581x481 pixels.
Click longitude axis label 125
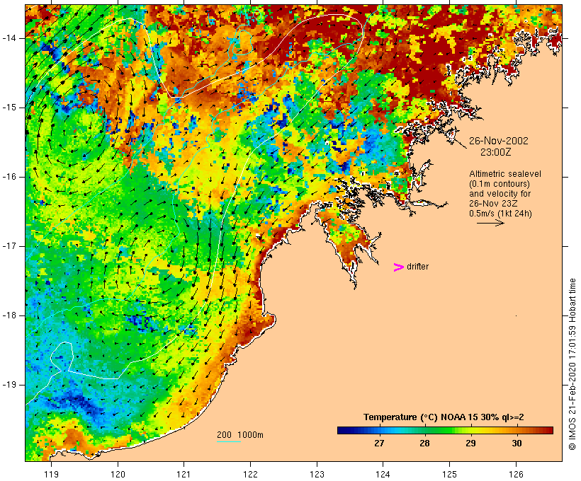coord(450,475)
